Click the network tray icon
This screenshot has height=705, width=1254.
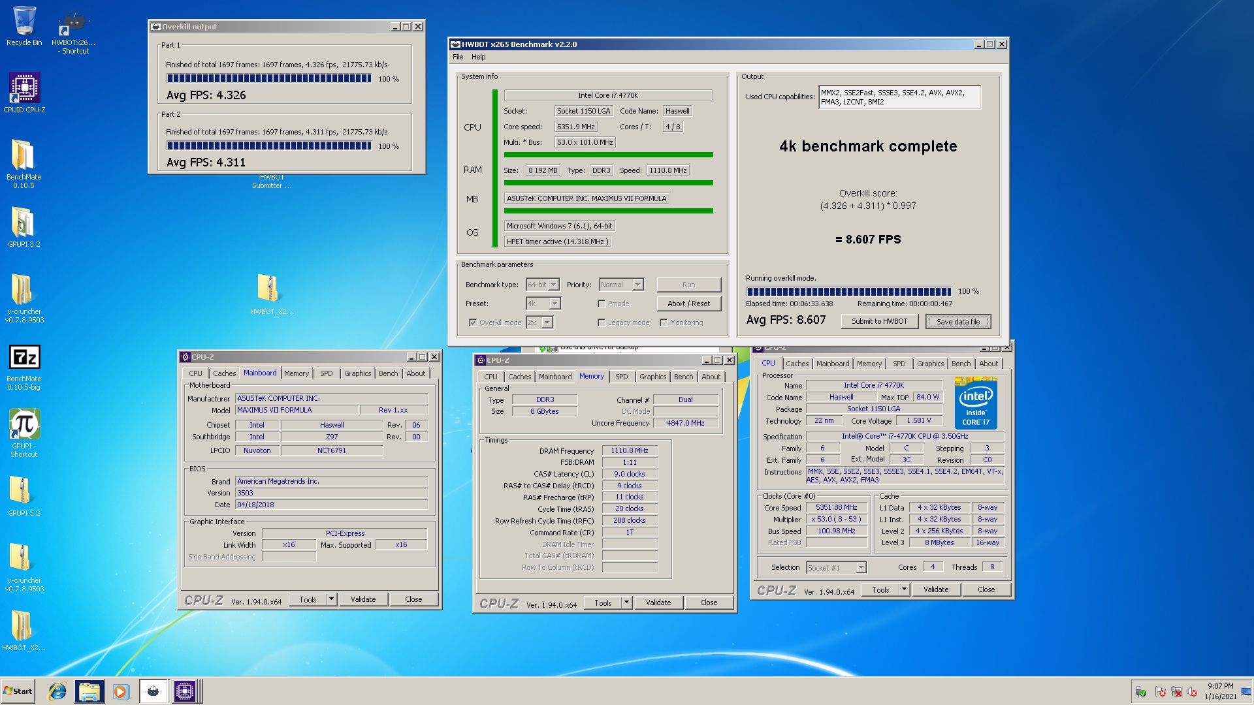tap(1176, 692)
